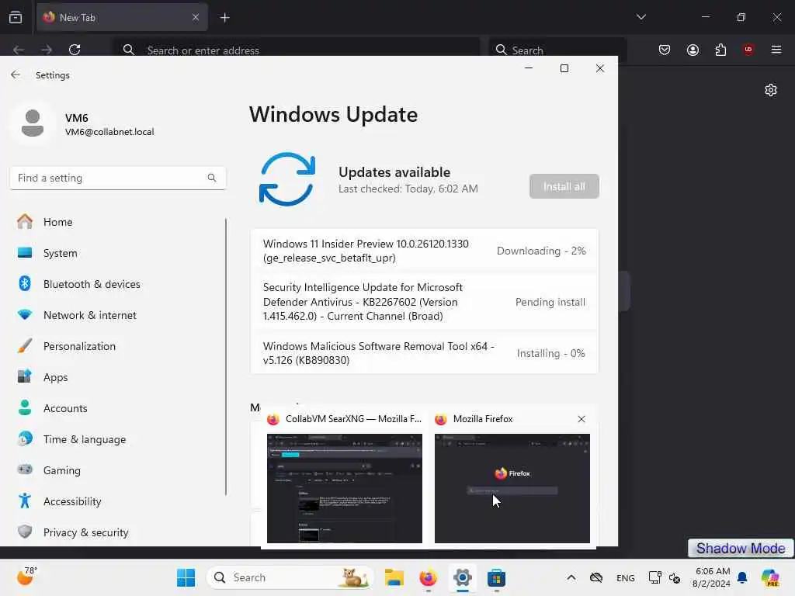The height and width of the screenshot is (596, 795).
Task: Open uBlock Origin extension icon
Action: pyautogui.click(x=748, y=50)
